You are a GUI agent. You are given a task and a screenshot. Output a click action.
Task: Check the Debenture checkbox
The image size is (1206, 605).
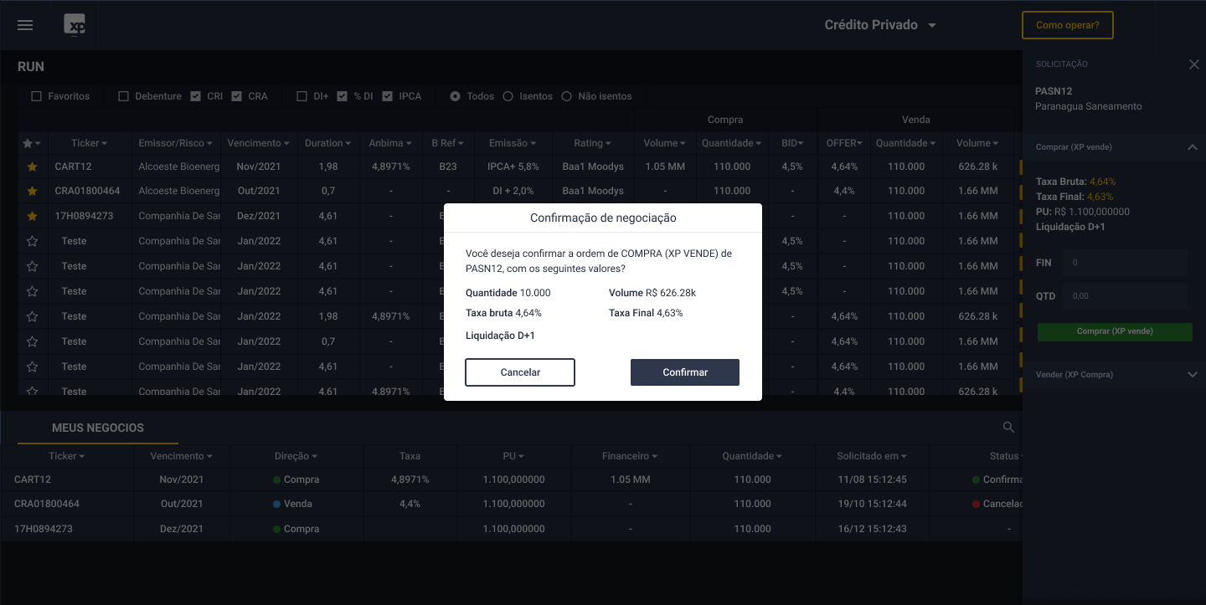[124, 96]
